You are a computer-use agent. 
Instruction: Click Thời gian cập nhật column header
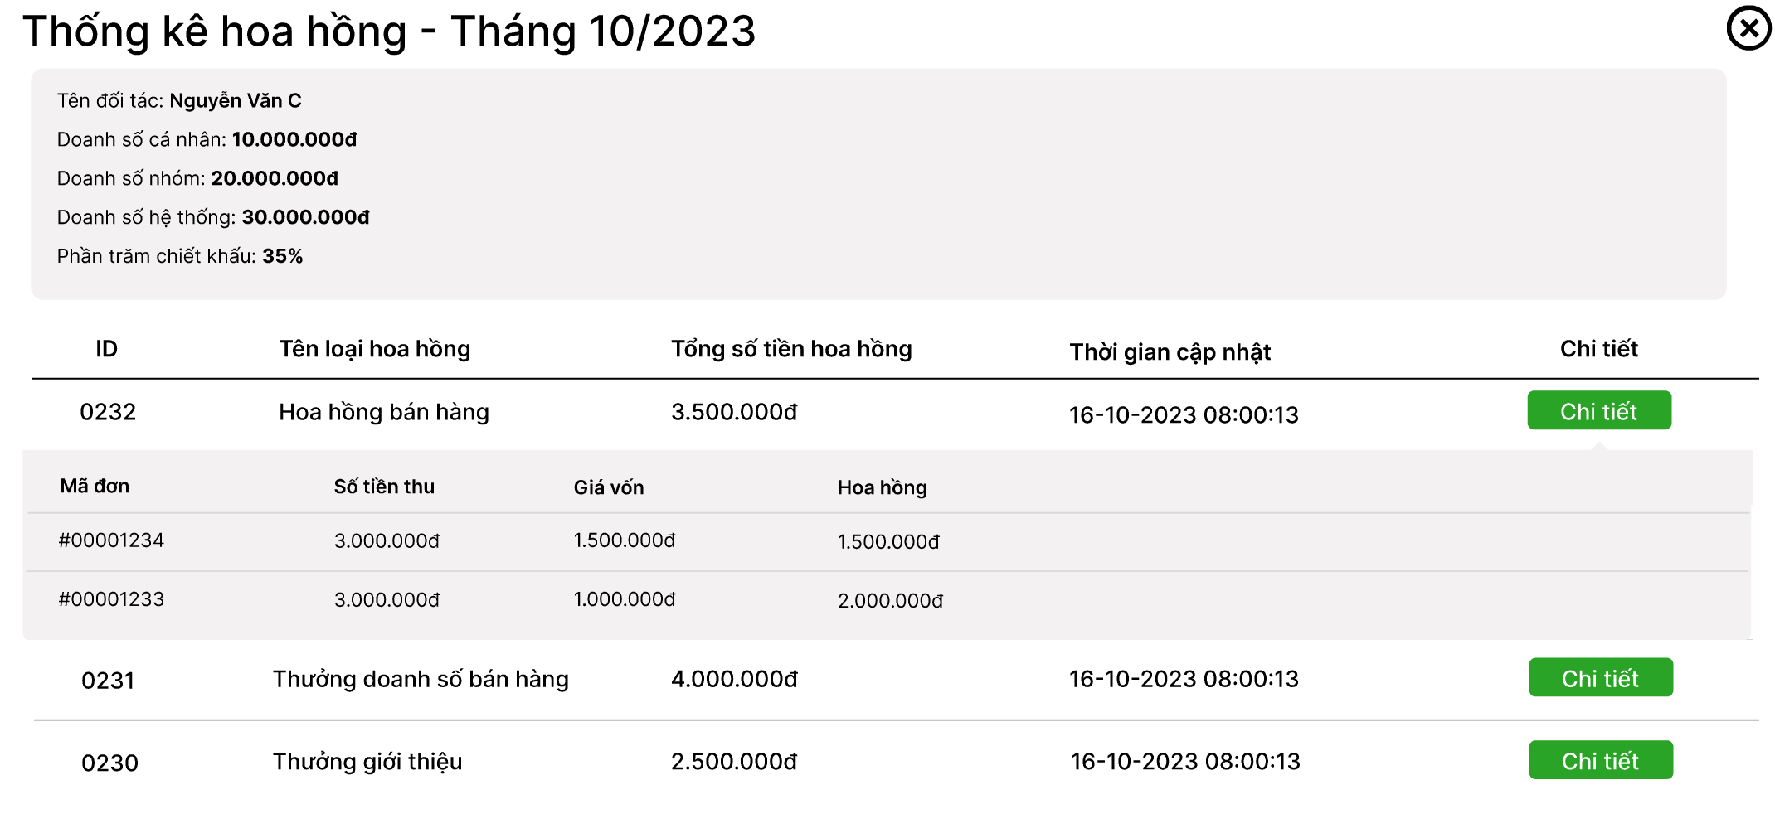coord(1170,352)
